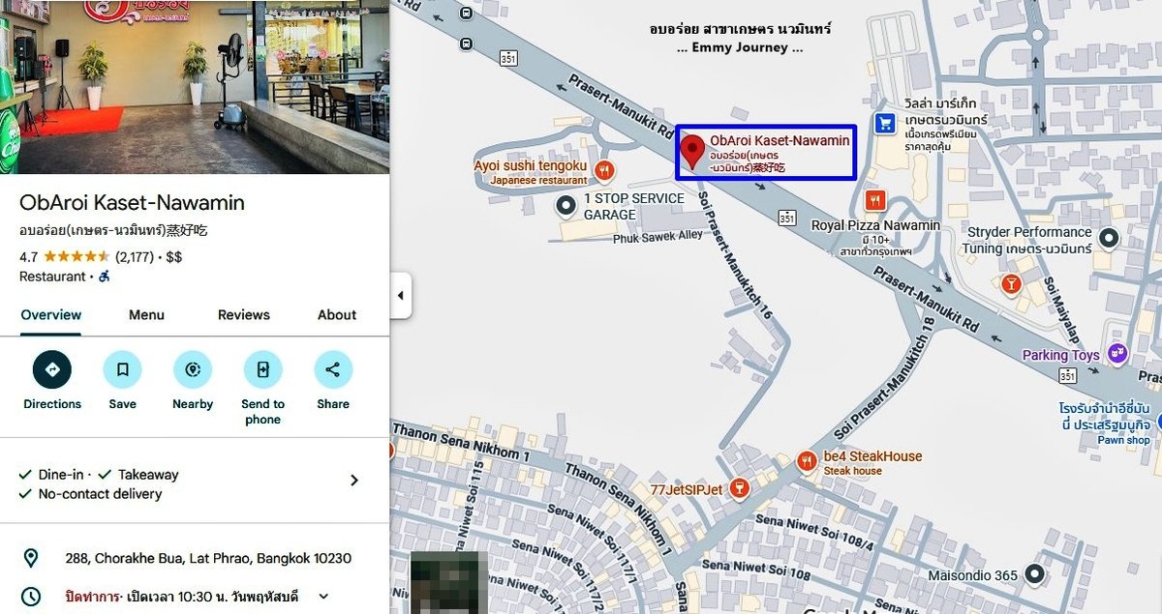Click the Royal Pizza Nawamin restaurant marker
Image resolution: width=1162 pixels, height=614 pixels.
[875, 200]
